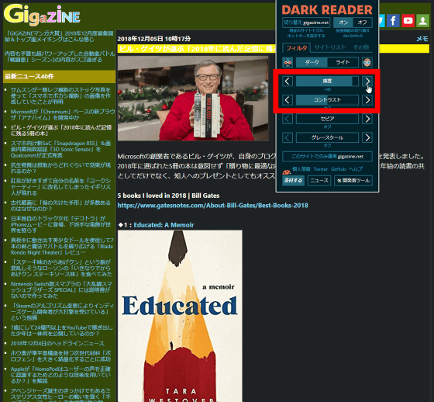Screen dimensions: 434x402
Task: Open the フィルタ tab
Action: 296,48
